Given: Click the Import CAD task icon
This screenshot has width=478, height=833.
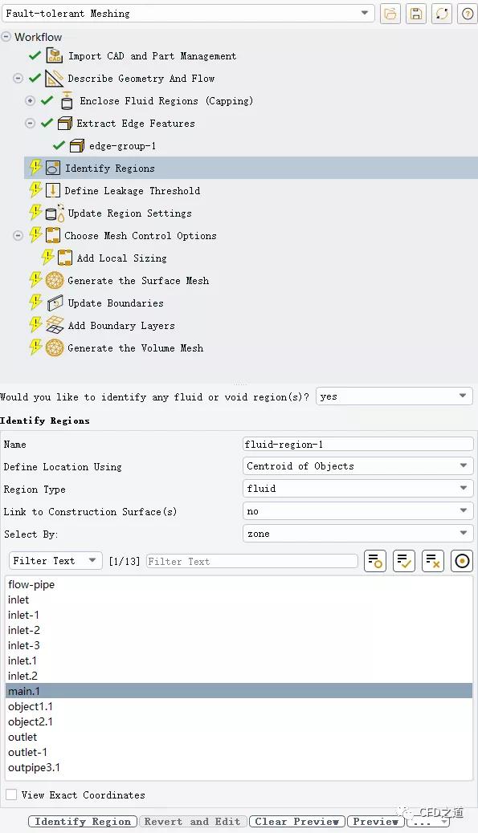Looking at the screenshot, I should tap(55, 56).
